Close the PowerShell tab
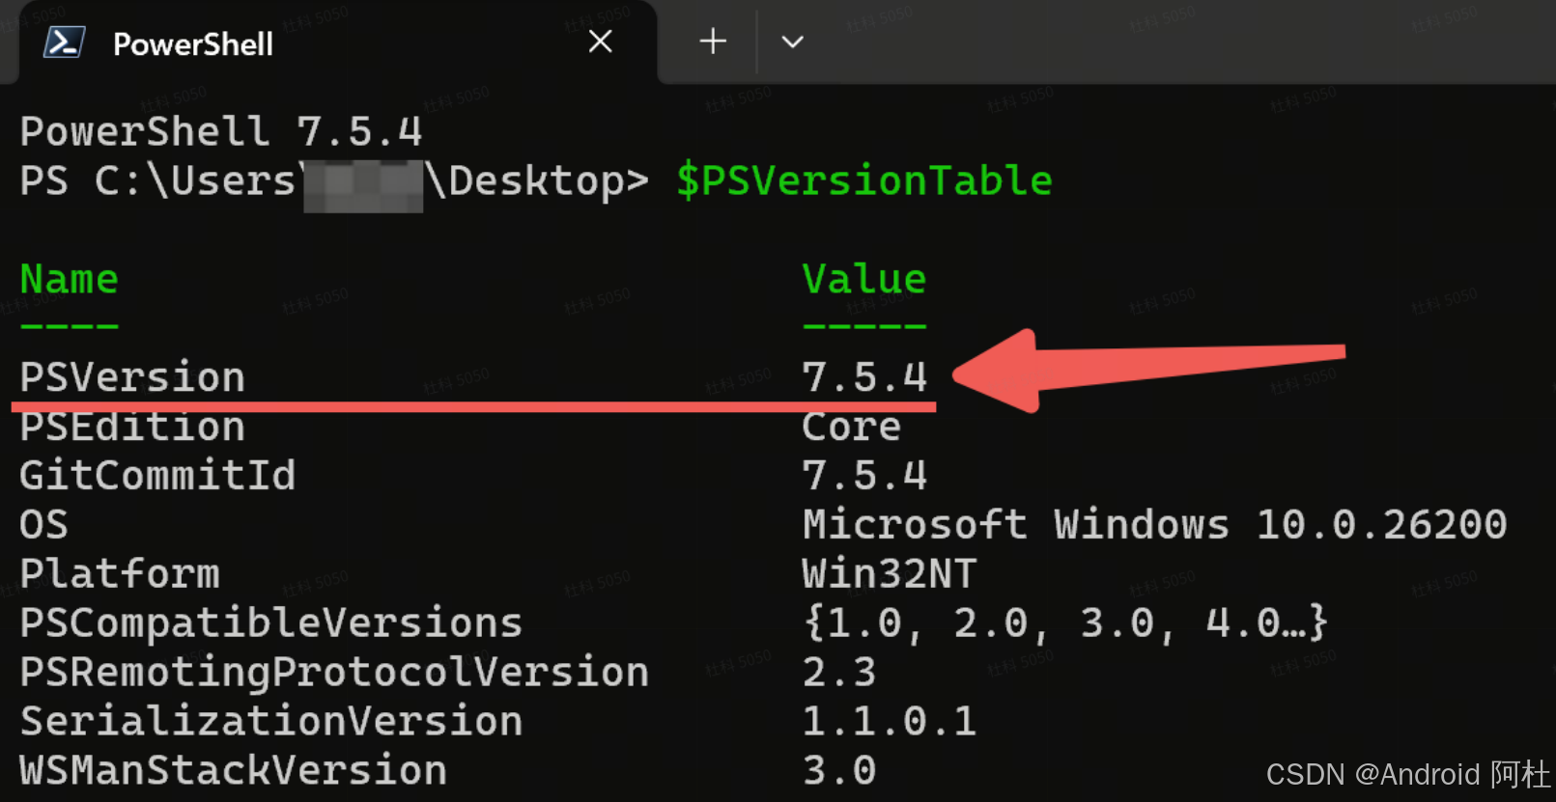This screenshot has height=802, width=1556. pos(600,41)
